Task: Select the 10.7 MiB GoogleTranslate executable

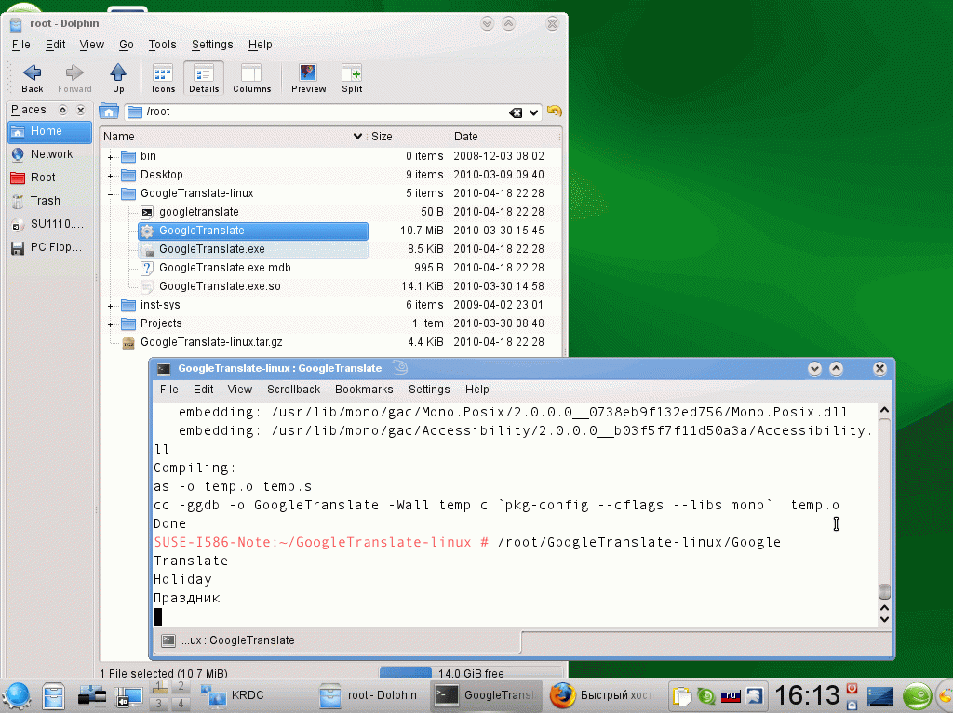Action: (253, 231)
